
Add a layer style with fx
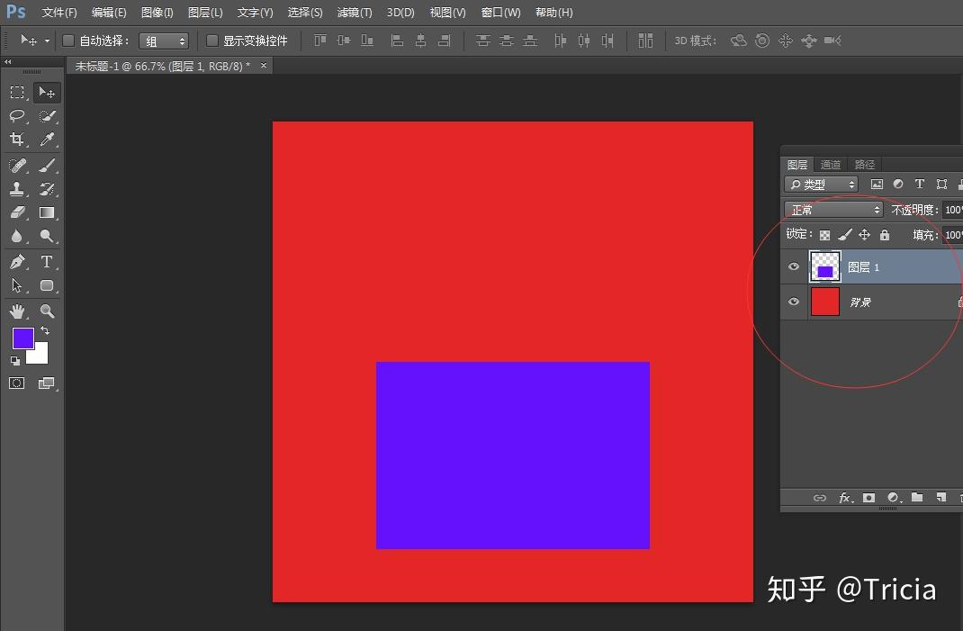(845, 498)
